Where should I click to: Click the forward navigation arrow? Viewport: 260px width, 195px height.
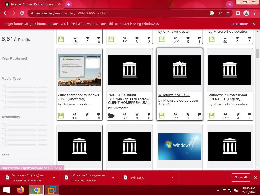click(14, 13)
